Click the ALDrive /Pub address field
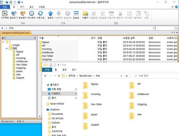This screenshot has width=179, height=136. [81, 28]
